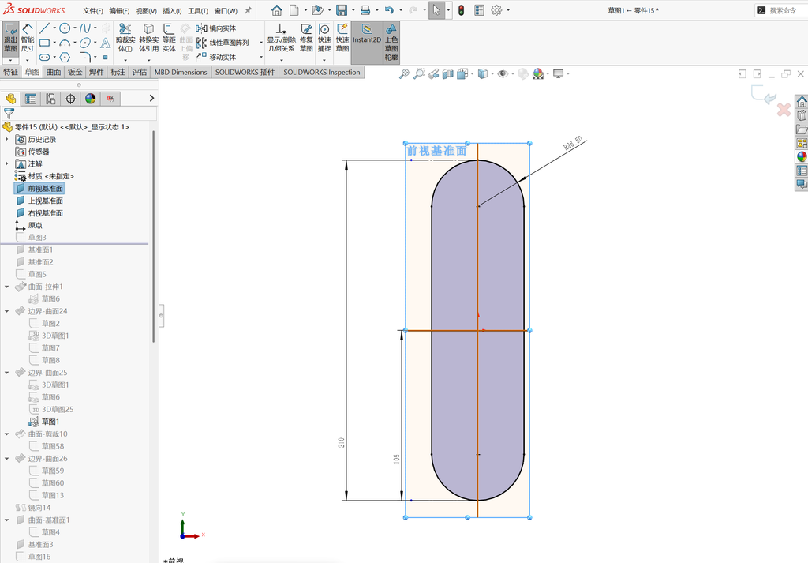The image size is (808, 563).
Task: Toggle Quick Snaps (快速捕捉) button
Action: (x=324, y=38)
